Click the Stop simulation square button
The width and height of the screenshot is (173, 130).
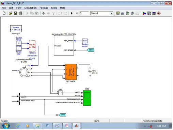[x=77, y=13]
